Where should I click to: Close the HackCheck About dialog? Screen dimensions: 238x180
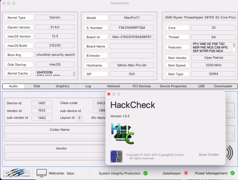coord(109,94)
